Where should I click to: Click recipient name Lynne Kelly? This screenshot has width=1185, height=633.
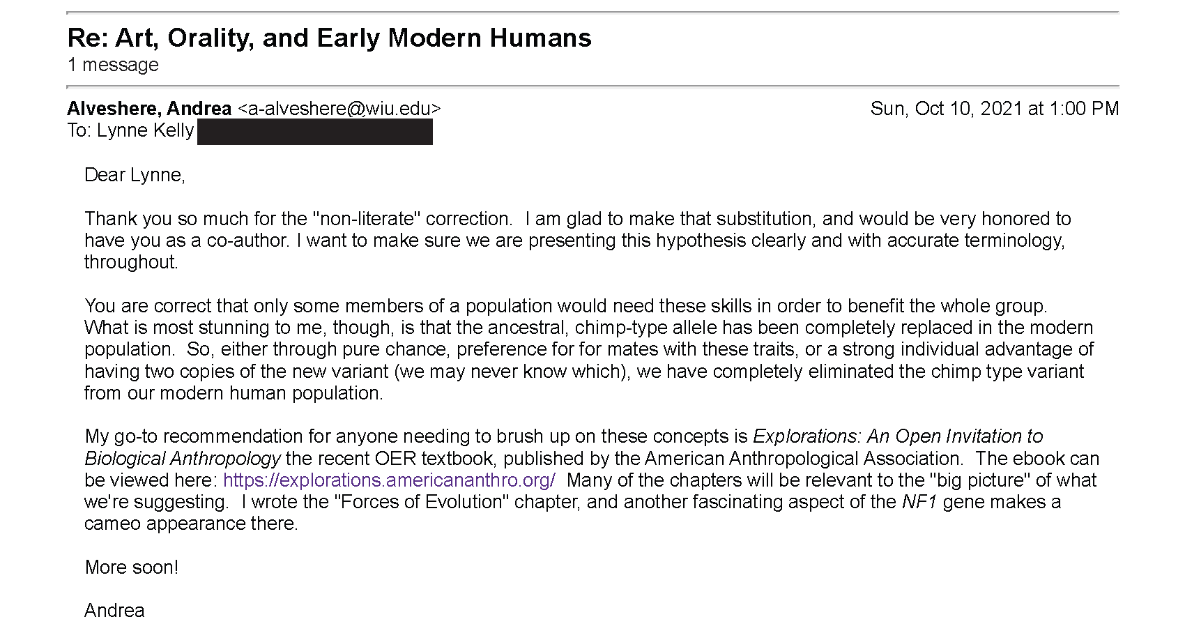pos(145,131)
